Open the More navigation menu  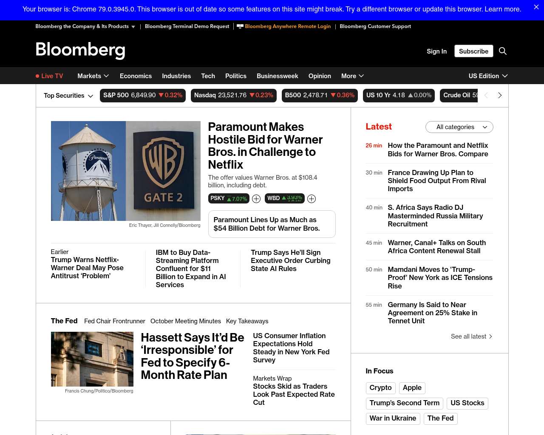pyautogui.click(x=352, y=76)
